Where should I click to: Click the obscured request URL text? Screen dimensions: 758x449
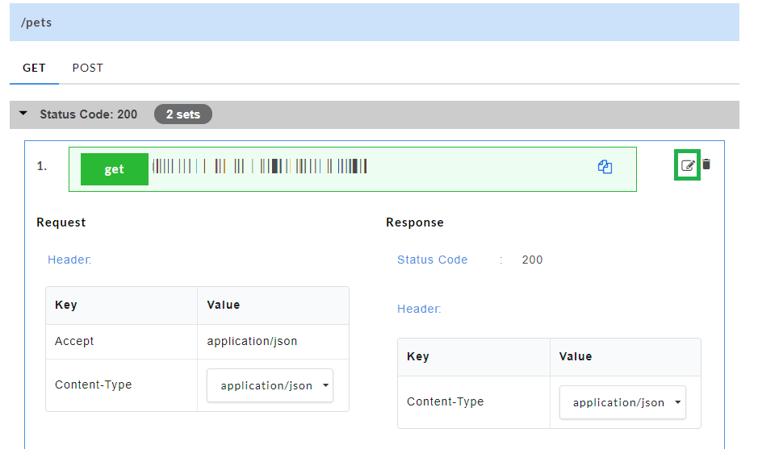coord(259,167)
